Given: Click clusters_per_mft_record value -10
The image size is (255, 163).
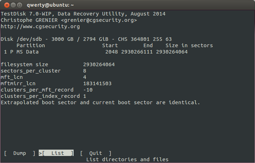Looking at the screenshot, I should (x=88, y=90).
